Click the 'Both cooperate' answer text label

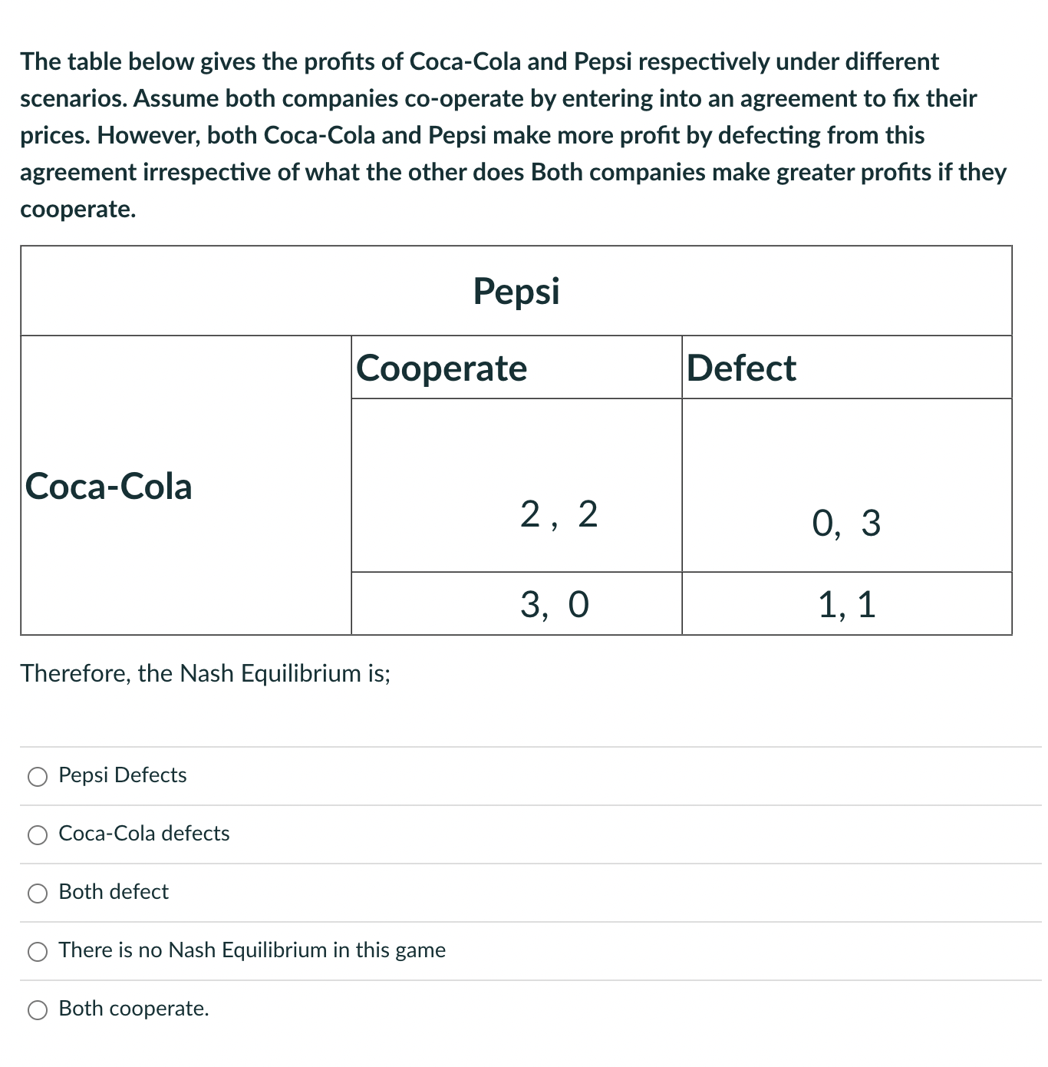coord(133,1009)
